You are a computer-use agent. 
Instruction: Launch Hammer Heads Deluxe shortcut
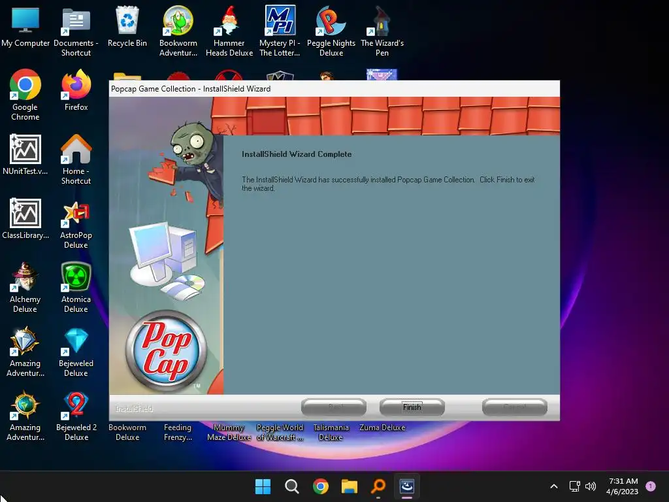229,31
